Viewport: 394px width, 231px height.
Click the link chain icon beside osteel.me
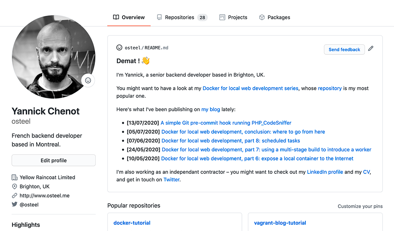pos(15,196)
